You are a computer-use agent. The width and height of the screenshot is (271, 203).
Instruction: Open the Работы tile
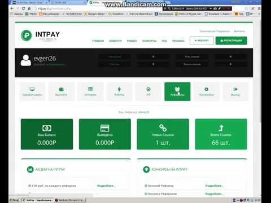119,91
